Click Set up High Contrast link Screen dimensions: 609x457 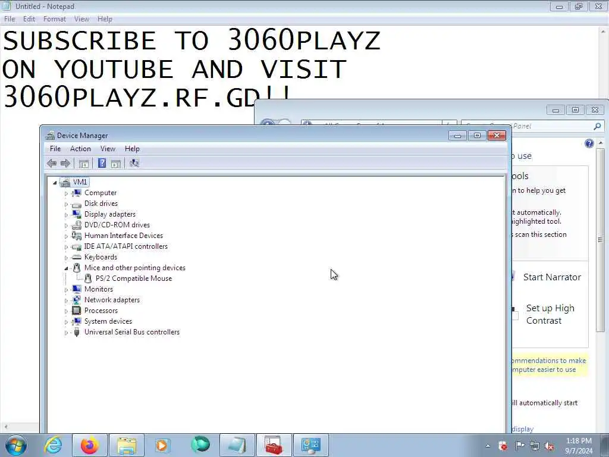click(550, 314)
